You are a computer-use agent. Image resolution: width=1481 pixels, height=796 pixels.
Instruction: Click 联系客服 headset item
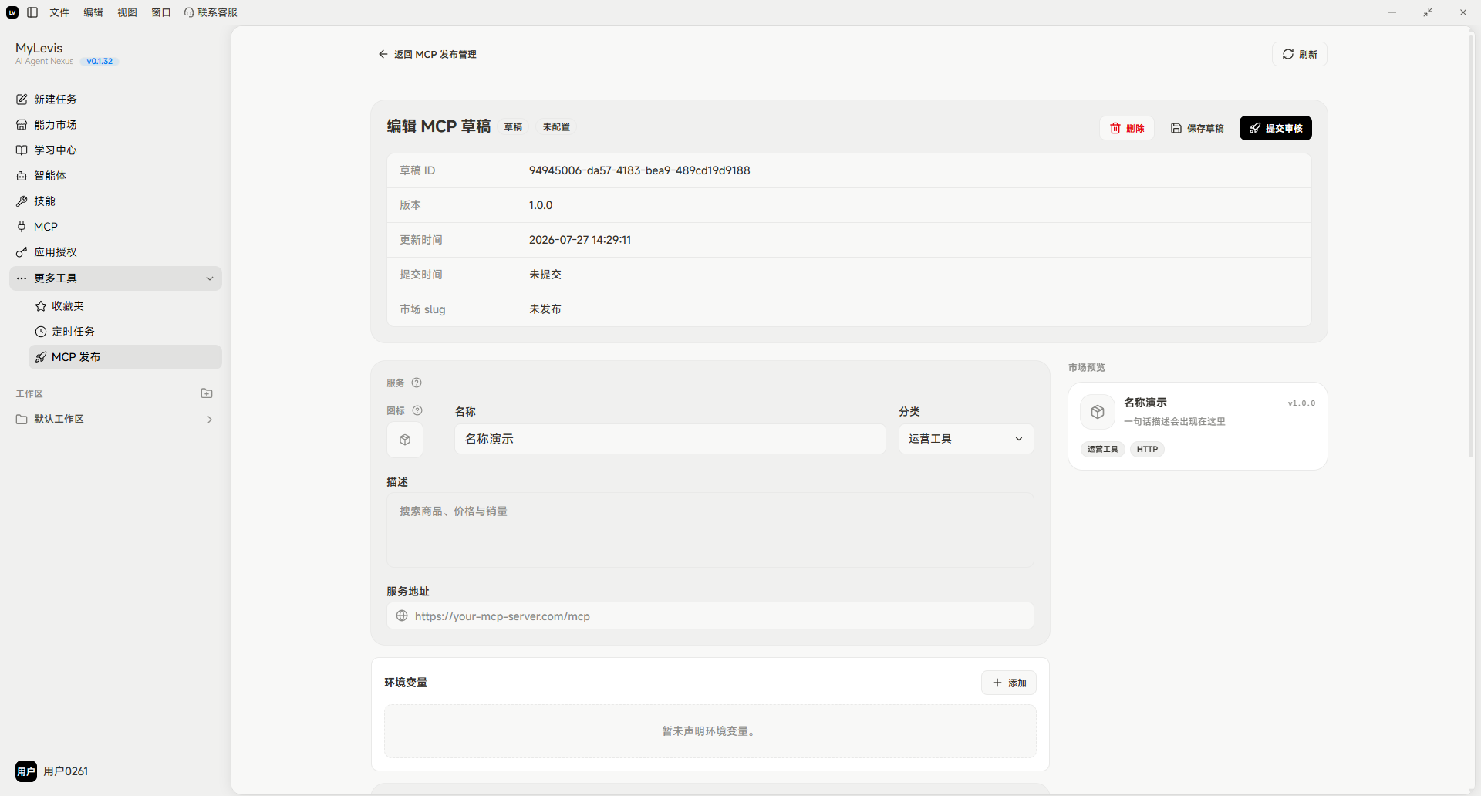(x=211, y=12)
